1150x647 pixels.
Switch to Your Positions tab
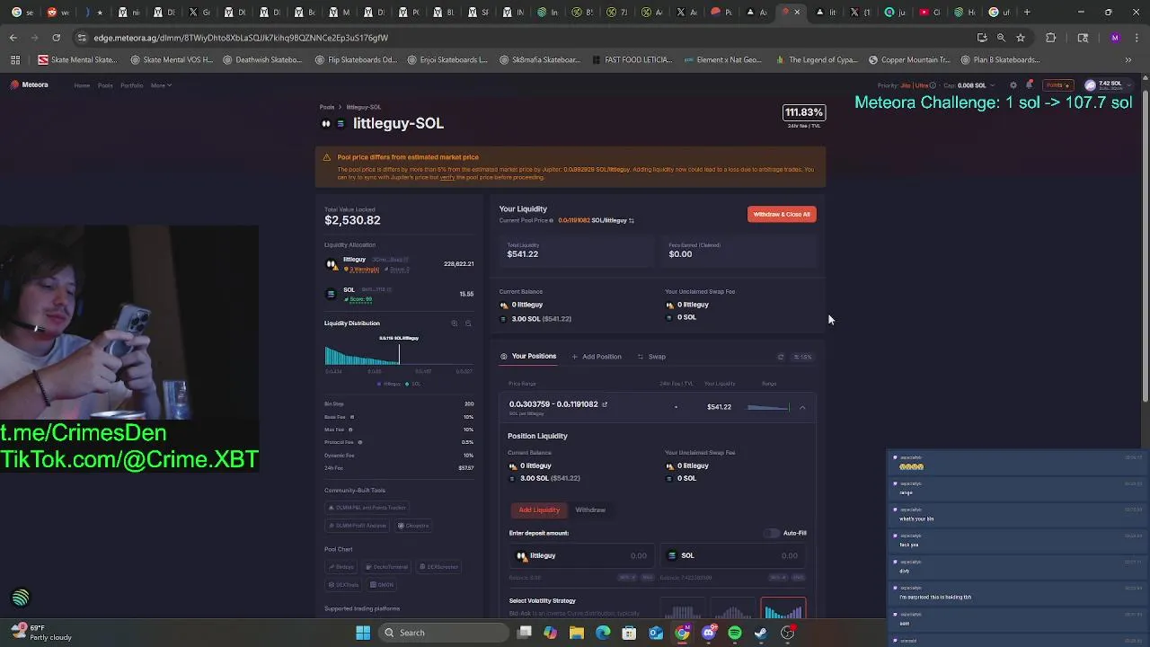click(528, 357)
